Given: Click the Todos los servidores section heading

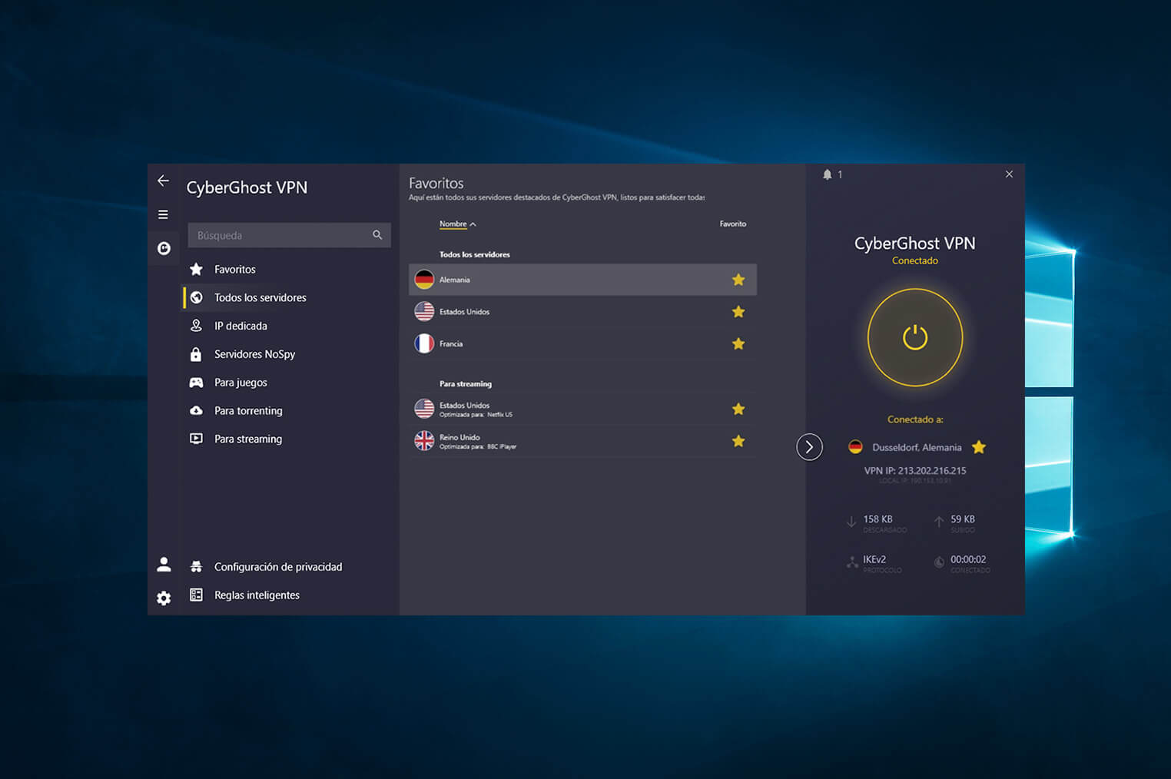Looking at the screenshot, I should pyautogui.click(x=474, y=254).
